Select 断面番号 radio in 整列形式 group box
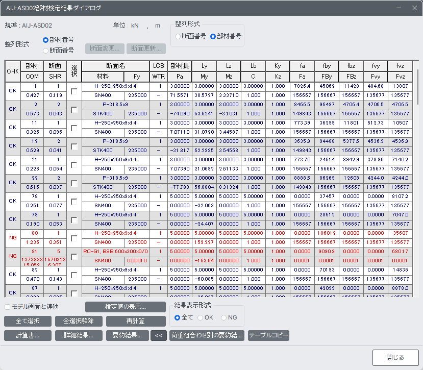423x370 pixels. 178,36
